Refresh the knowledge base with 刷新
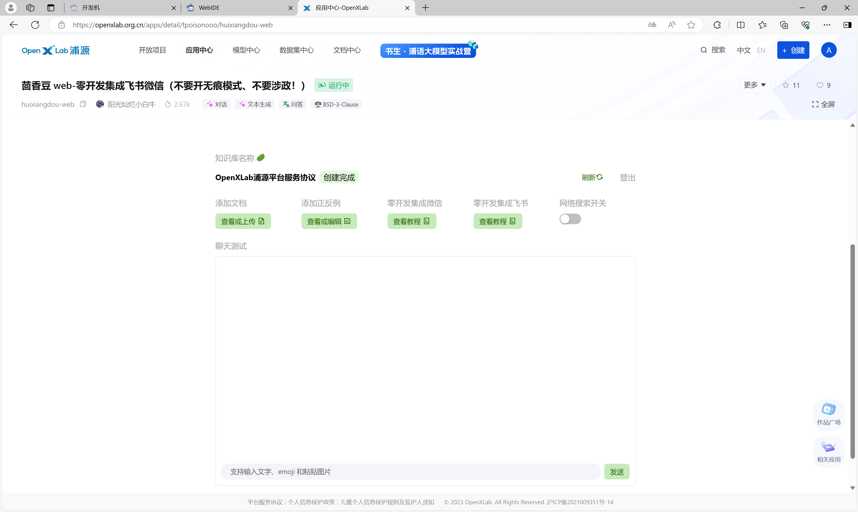Image resolution: width=858 pixels, height=512 pixels. point(592,177)
